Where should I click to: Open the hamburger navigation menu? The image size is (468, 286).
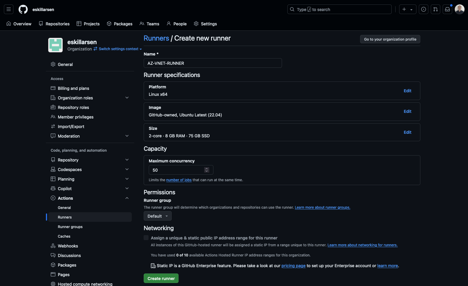[x=9, y=9]
